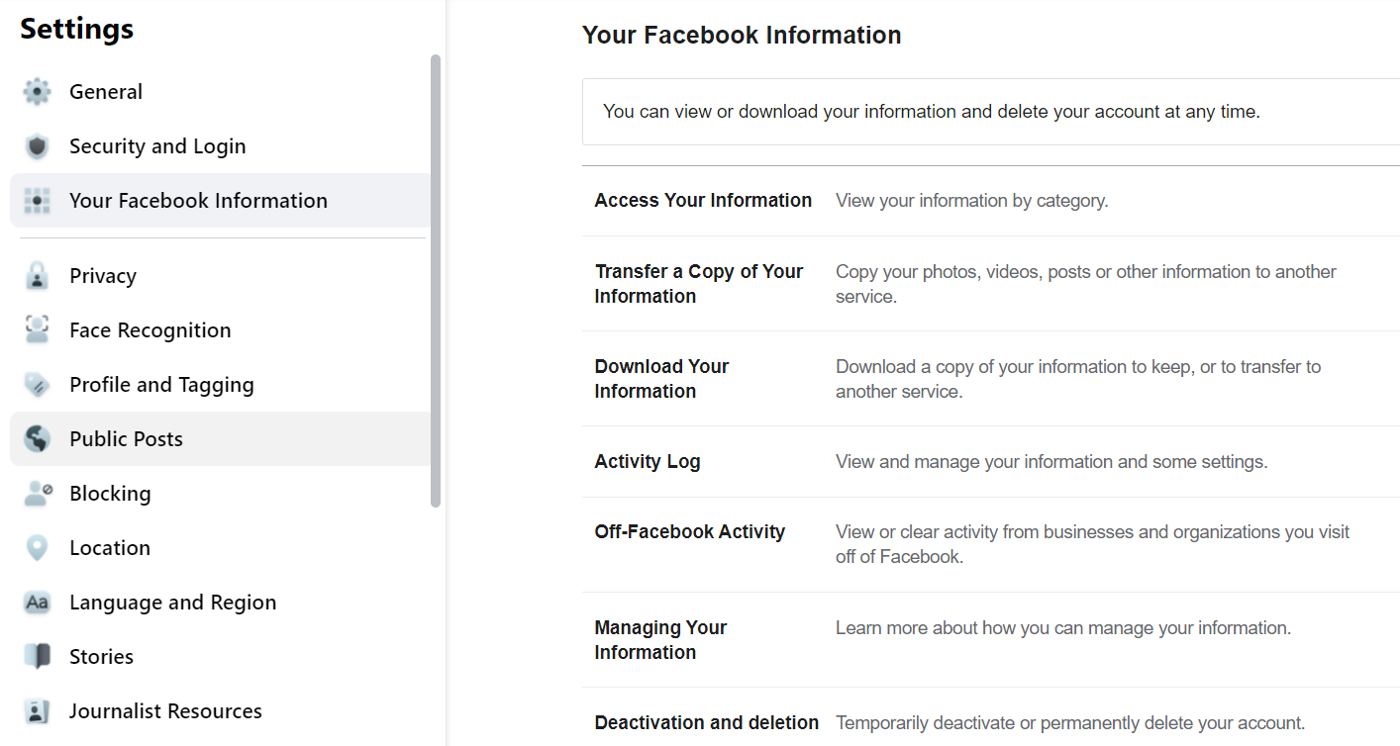Click the Profile and Tagging tag icon
1400x746 pixels.
pos(37,385)
